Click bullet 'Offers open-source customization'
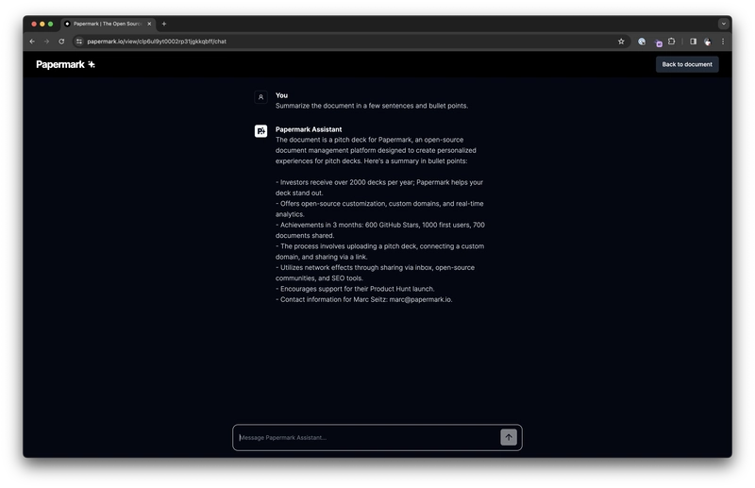Screen dimensions: 755x488 (379, 209)
